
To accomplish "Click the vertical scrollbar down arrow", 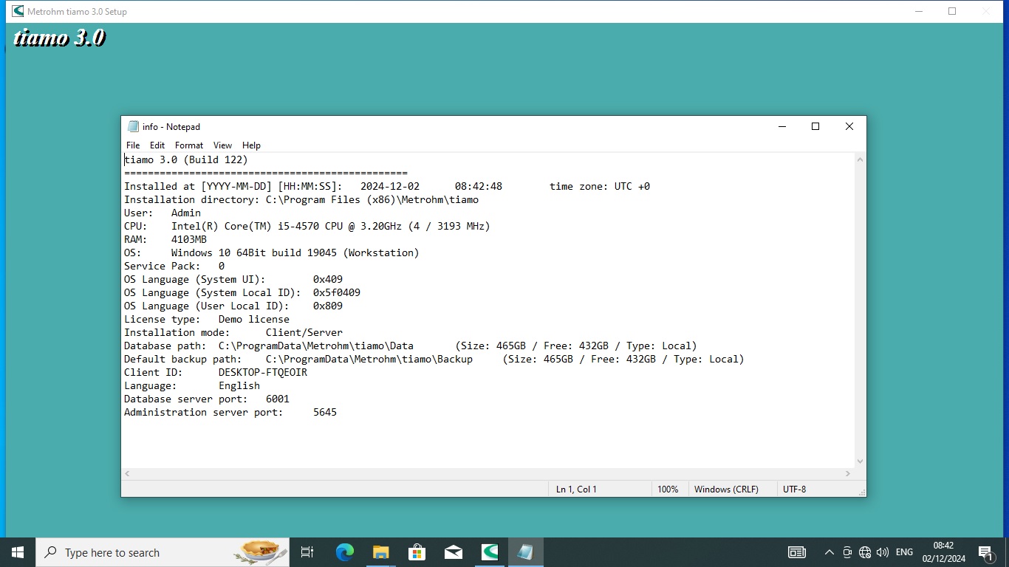I will (x=860, y=461).
